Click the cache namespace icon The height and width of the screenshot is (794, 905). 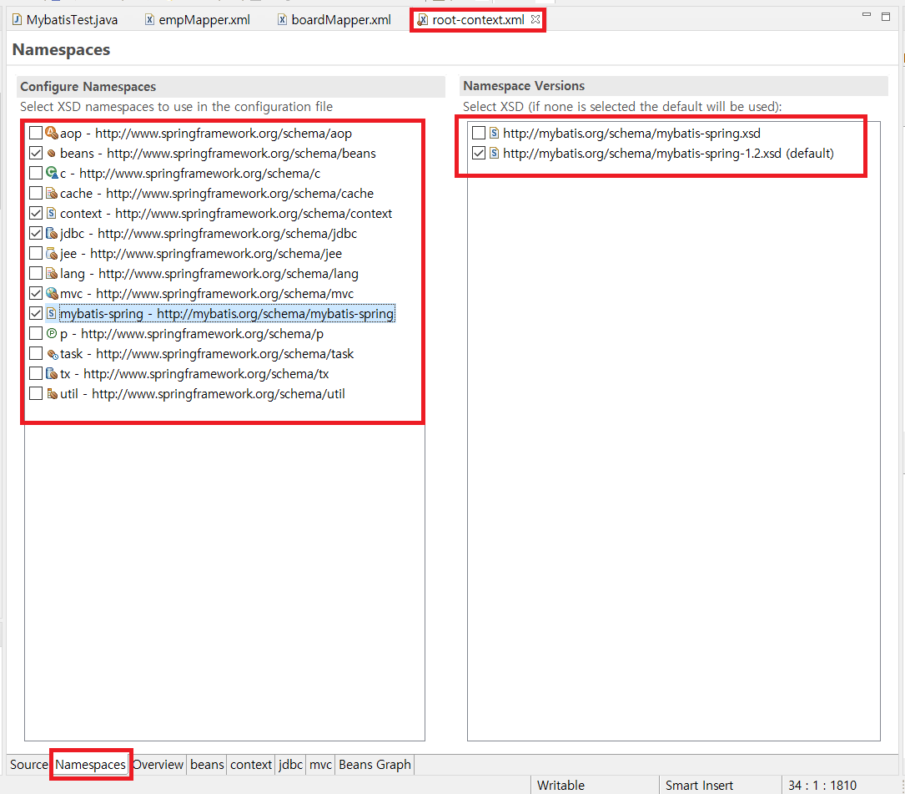pyautogui.click(x=52, y=193)
